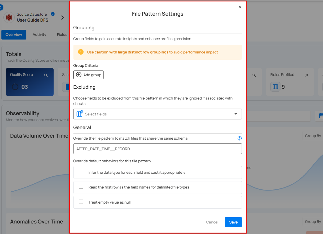This screenshot has height=234, width=323.
Task: Click the collapse sidebar back arrow
Action: tap(1, 7)
